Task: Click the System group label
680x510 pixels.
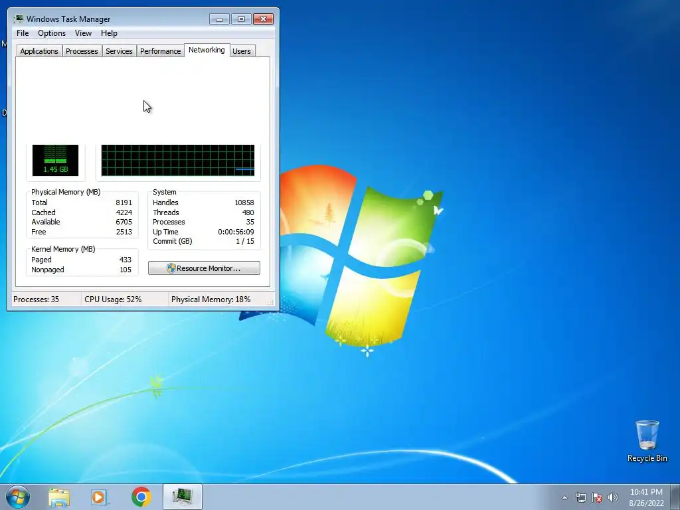Action: (165, 192)
